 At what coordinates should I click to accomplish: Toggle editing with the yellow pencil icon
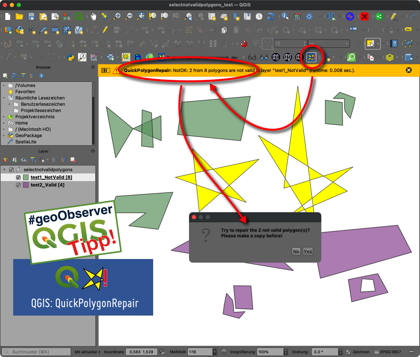[105, 30]
